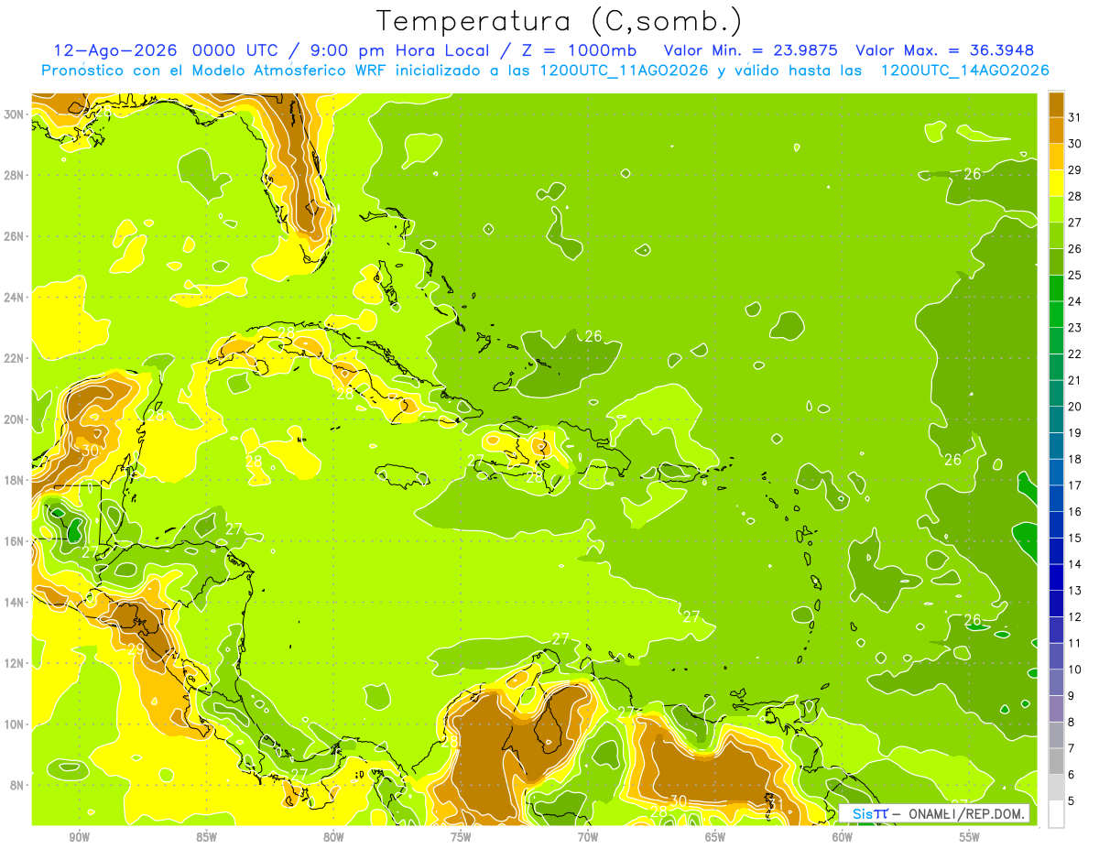Image resolution: width=1099 pixels, height=849 pixels.
Task: Click the 60W longitude axis label
Action: click(843, 837)
